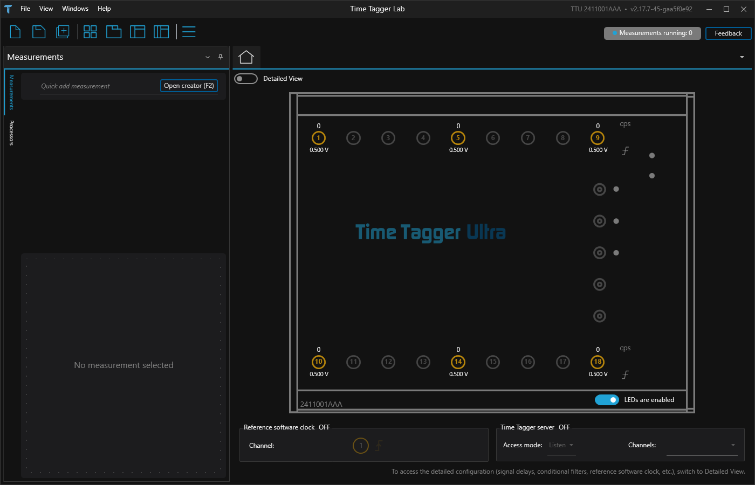Open the tab list dropdown arrow at right
This screenshot has width=755, height=485.
pos(742,57)
